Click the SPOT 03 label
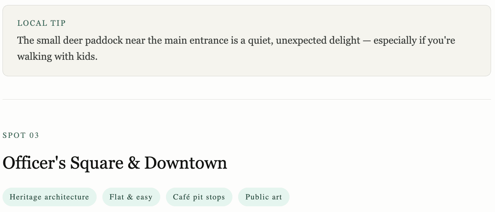495x212 pixels. [21, 135]
